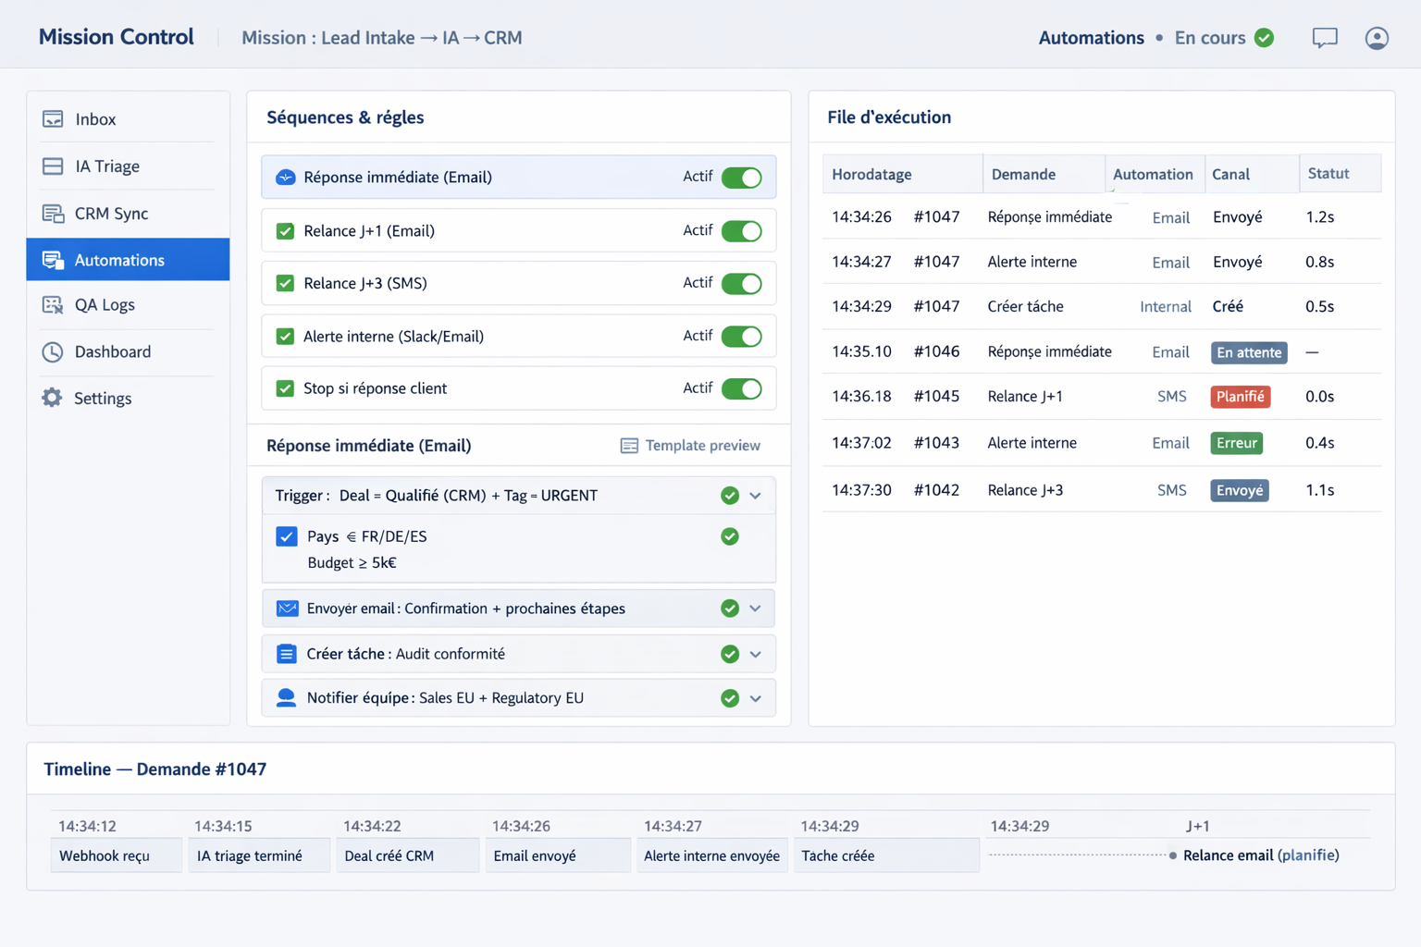Click the Settings gear icon
The image size is (1421, 947).
[x=53, y=399]
